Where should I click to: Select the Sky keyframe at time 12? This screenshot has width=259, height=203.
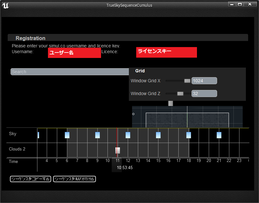128,135
